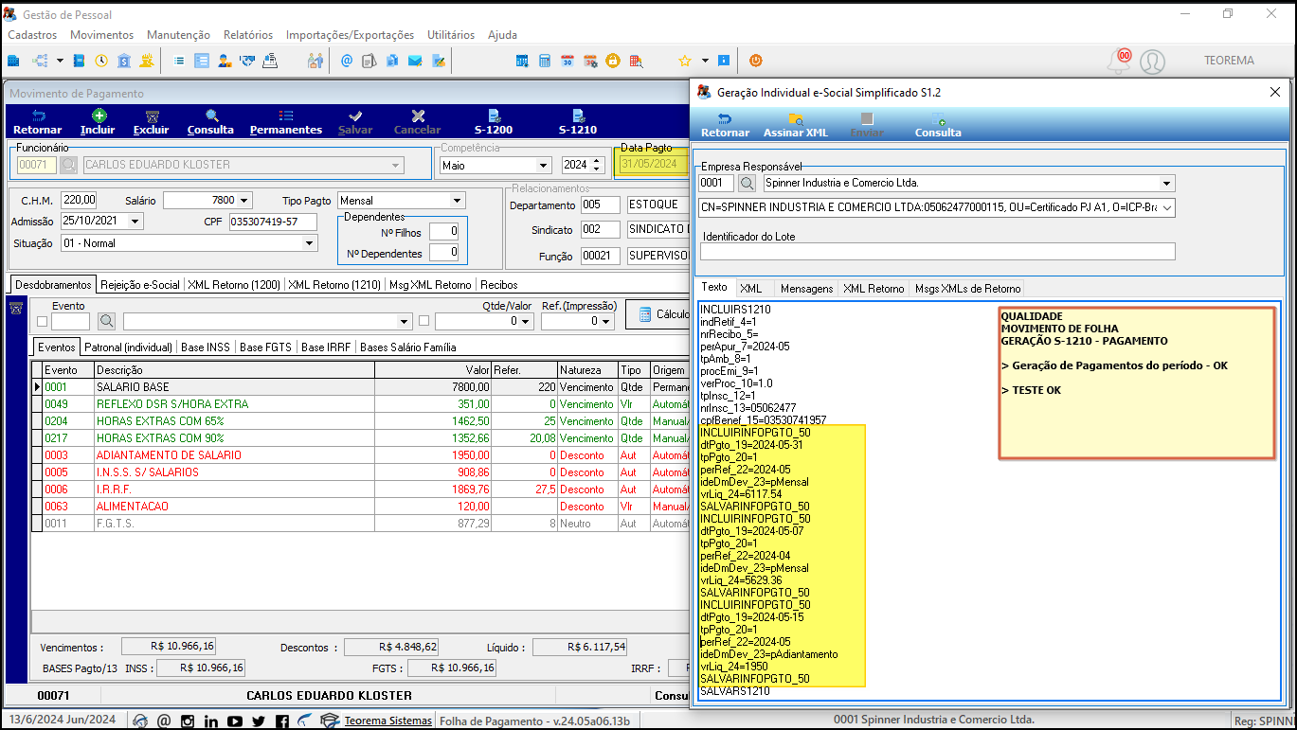Open the Situação dropdown showing 01 - Normal
This screenshot has height=730, width=1297.
point(309,243)
